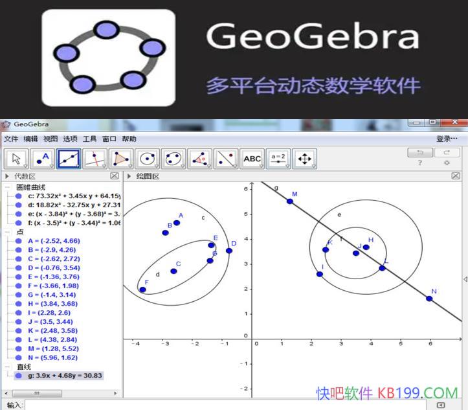The height and width of the screenshot is (410, 468).
Task: Click the 输入 input field
Action: click(x=226, y=405)
